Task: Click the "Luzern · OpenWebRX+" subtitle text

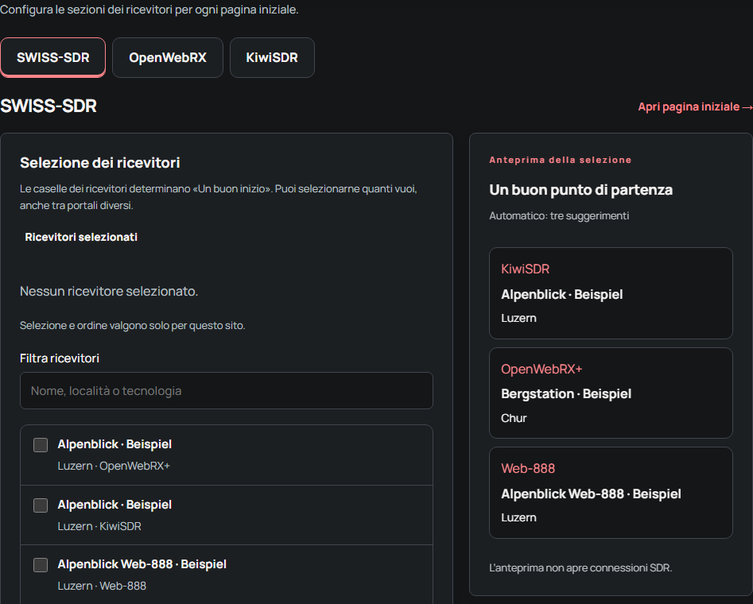Action: pyautogui.click(x=114, y=466)
